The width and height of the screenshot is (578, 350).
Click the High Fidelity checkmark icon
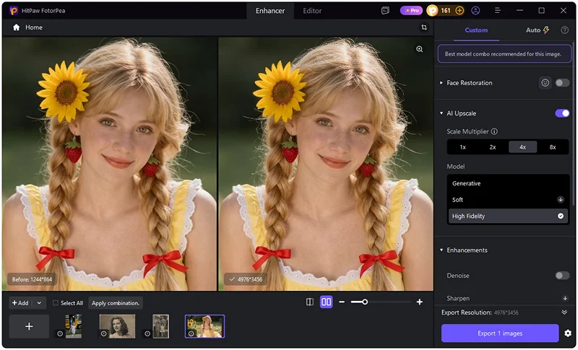pyautogui.click(x=561, y=216)
